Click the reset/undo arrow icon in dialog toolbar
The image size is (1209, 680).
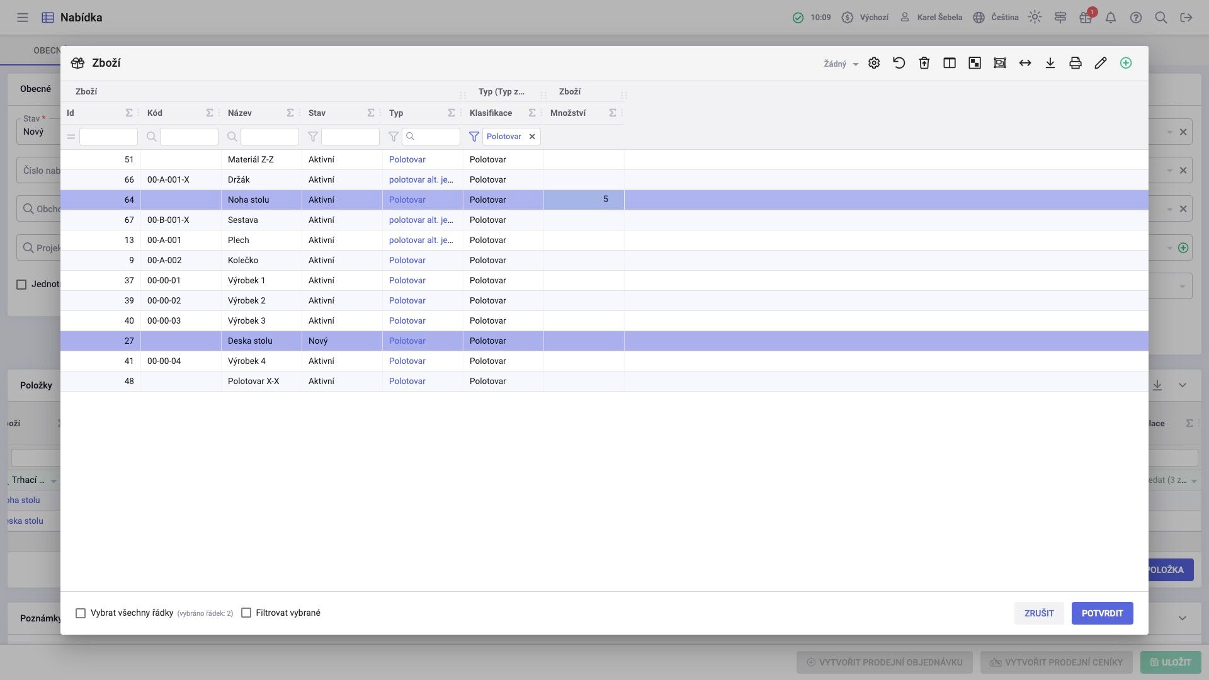coord(899,63)
